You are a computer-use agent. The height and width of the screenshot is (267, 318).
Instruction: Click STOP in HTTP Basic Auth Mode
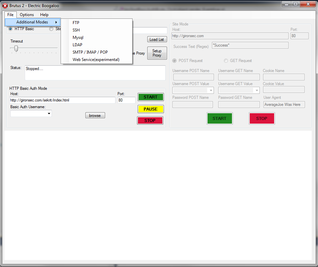click(150, 120)
